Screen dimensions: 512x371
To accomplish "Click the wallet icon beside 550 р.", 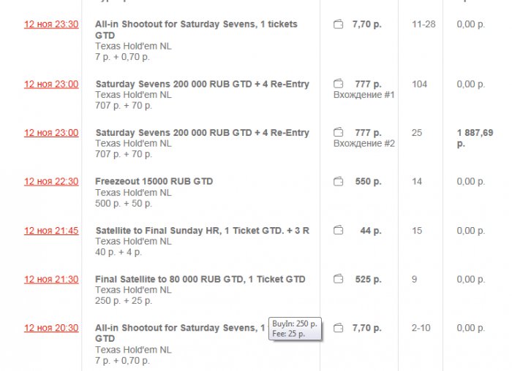I will [x=338, y=182].
